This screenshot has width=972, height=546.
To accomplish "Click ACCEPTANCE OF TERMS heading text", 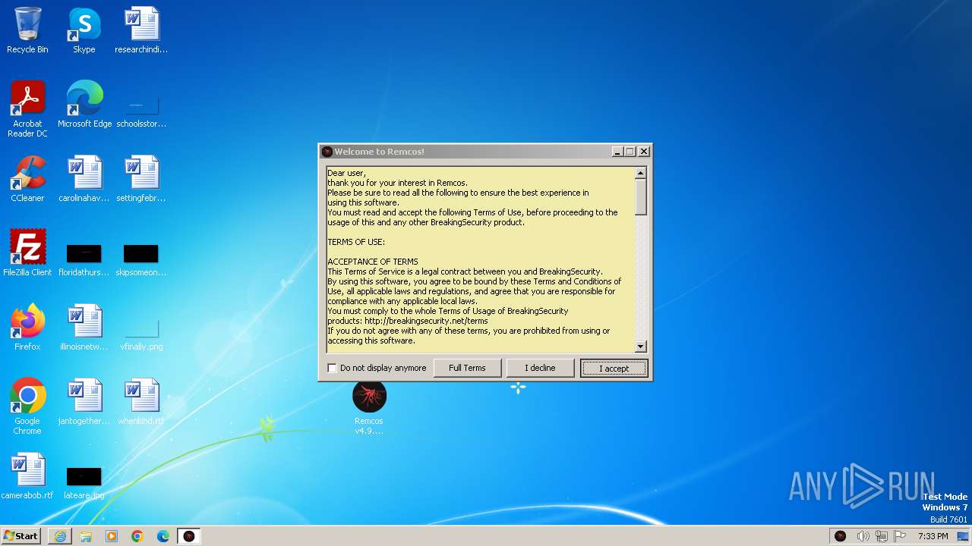I will pyautogui.click(x=373, y=262).
